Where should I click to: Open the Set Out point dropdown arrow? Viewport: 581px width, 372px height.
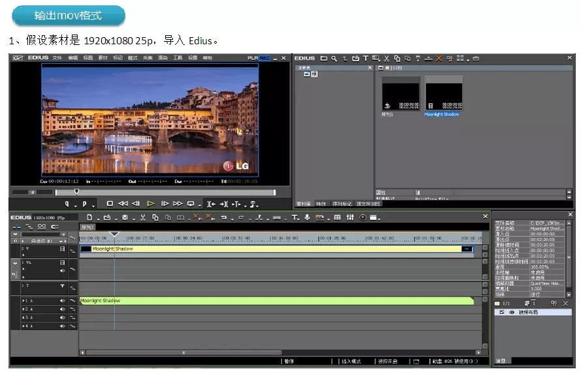[93, 206]
